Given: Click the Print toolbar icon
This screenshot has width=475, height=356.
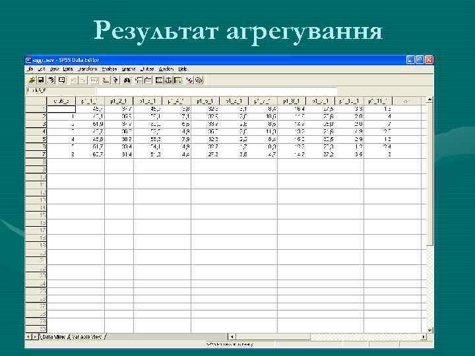Looking at the screenshot, I should tap(51, 80).
